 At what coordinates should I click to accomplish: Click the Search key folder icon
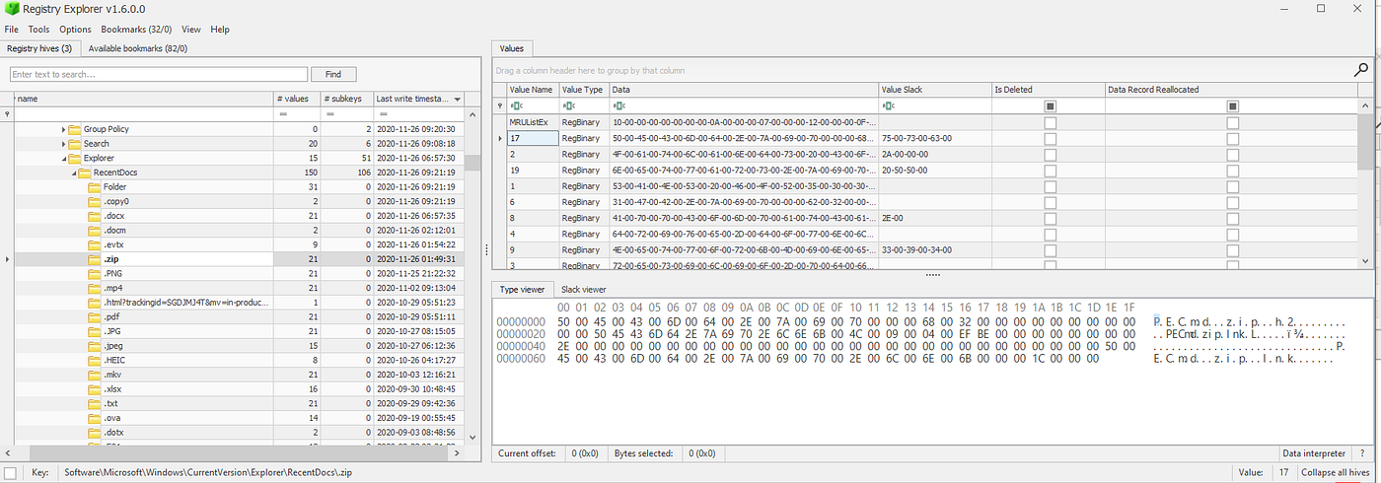(x=74, y=144)
